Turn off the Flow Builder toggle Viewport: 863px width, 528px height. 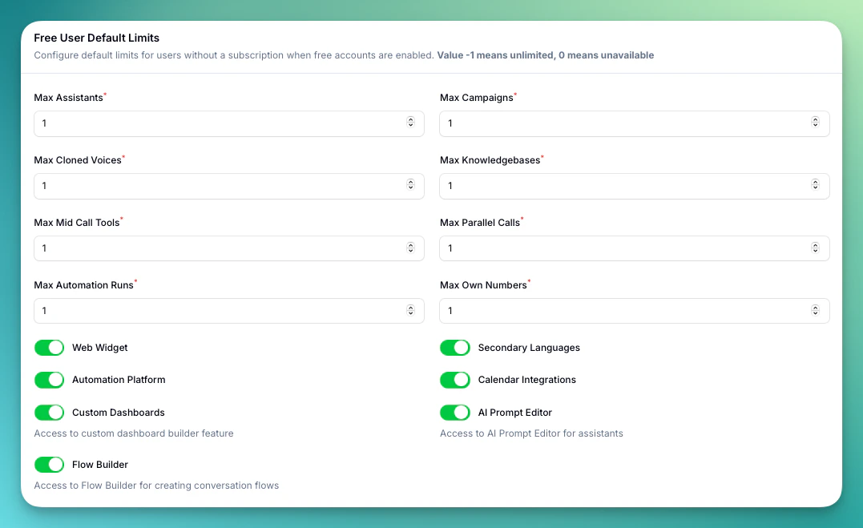[x=49, y=465]
